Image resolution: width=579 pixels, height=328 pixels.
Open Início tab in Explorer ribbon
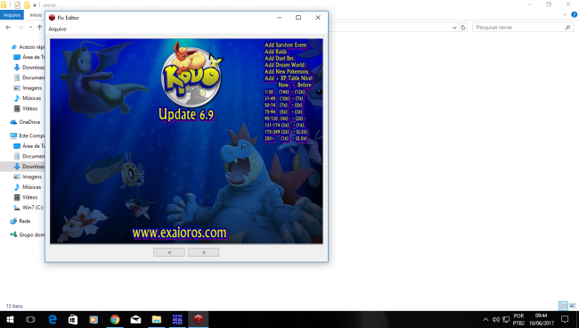(36, 15)
